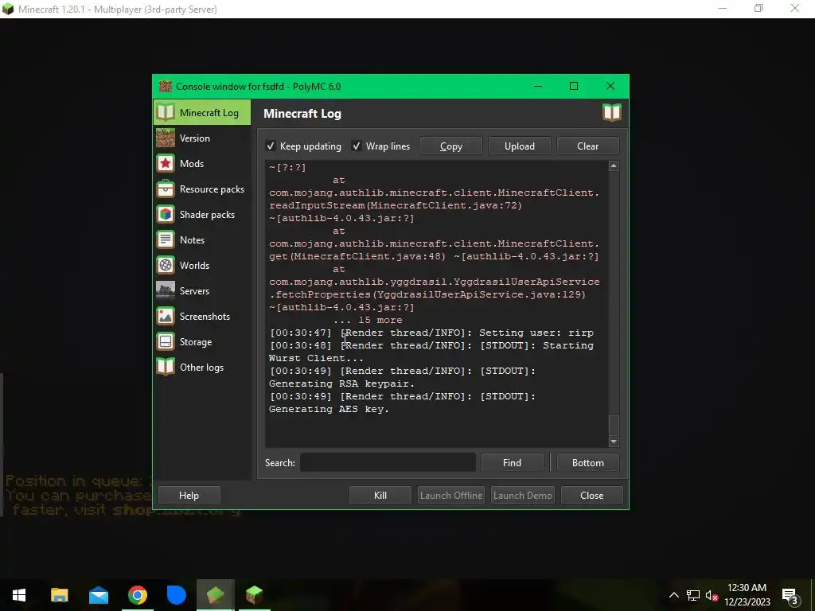The width and height of the screenshot is (815, 611).
Task: Click the muted volume tray icon
Action: [712, 595]
